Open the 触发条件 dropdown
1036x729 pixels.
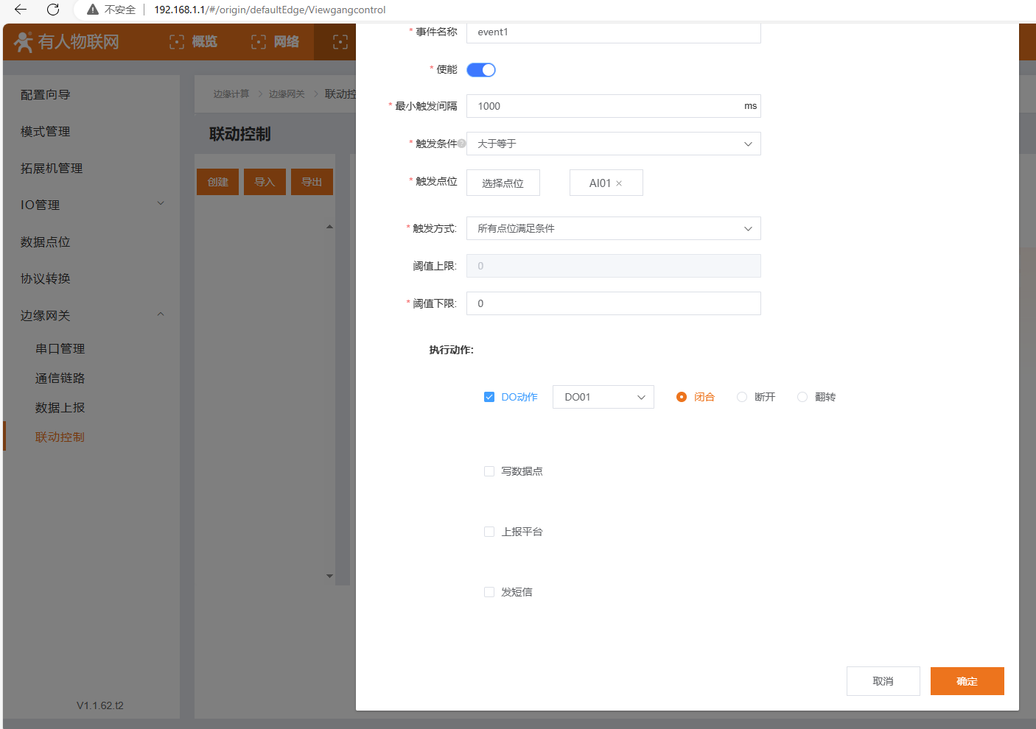(613, 144)
